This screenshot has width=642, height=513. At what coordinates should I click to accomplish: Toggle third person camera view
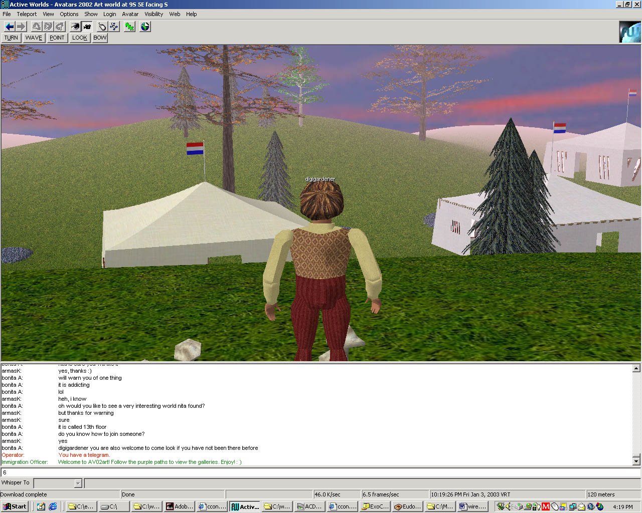tap(87, 27)
